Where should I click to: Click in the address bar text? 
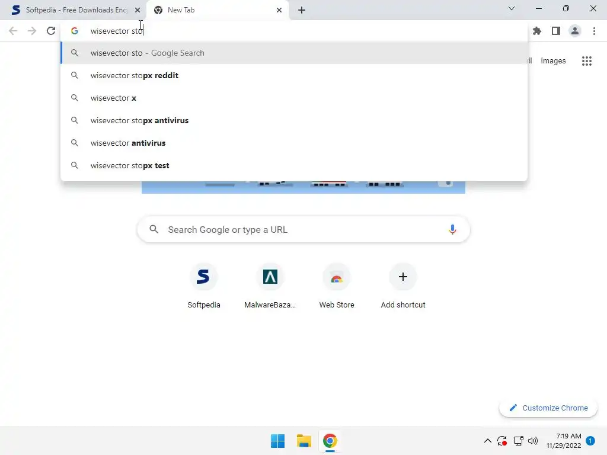click(117, 31)
